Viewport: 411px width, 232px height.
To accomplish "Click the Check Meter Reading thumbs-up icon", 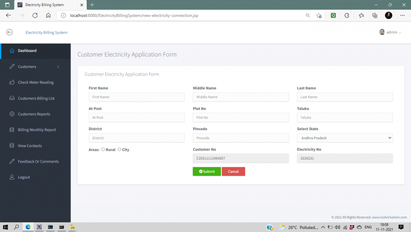I will (x=12, y=82).
